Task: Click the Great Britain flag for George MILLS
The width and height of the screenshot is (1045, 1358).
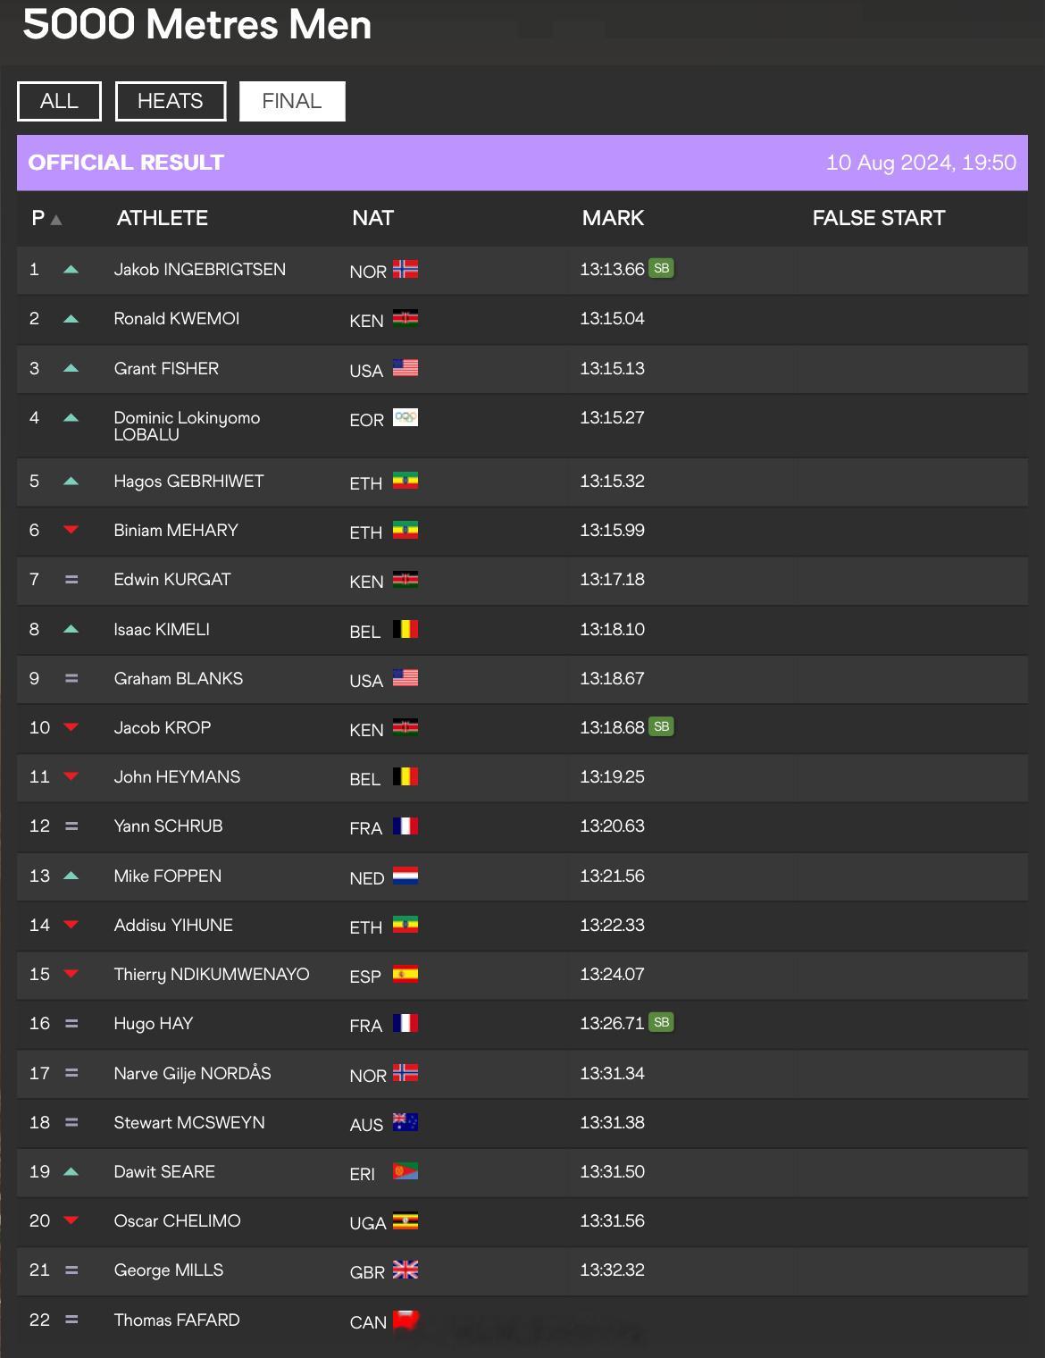Action: point(405,1270)
